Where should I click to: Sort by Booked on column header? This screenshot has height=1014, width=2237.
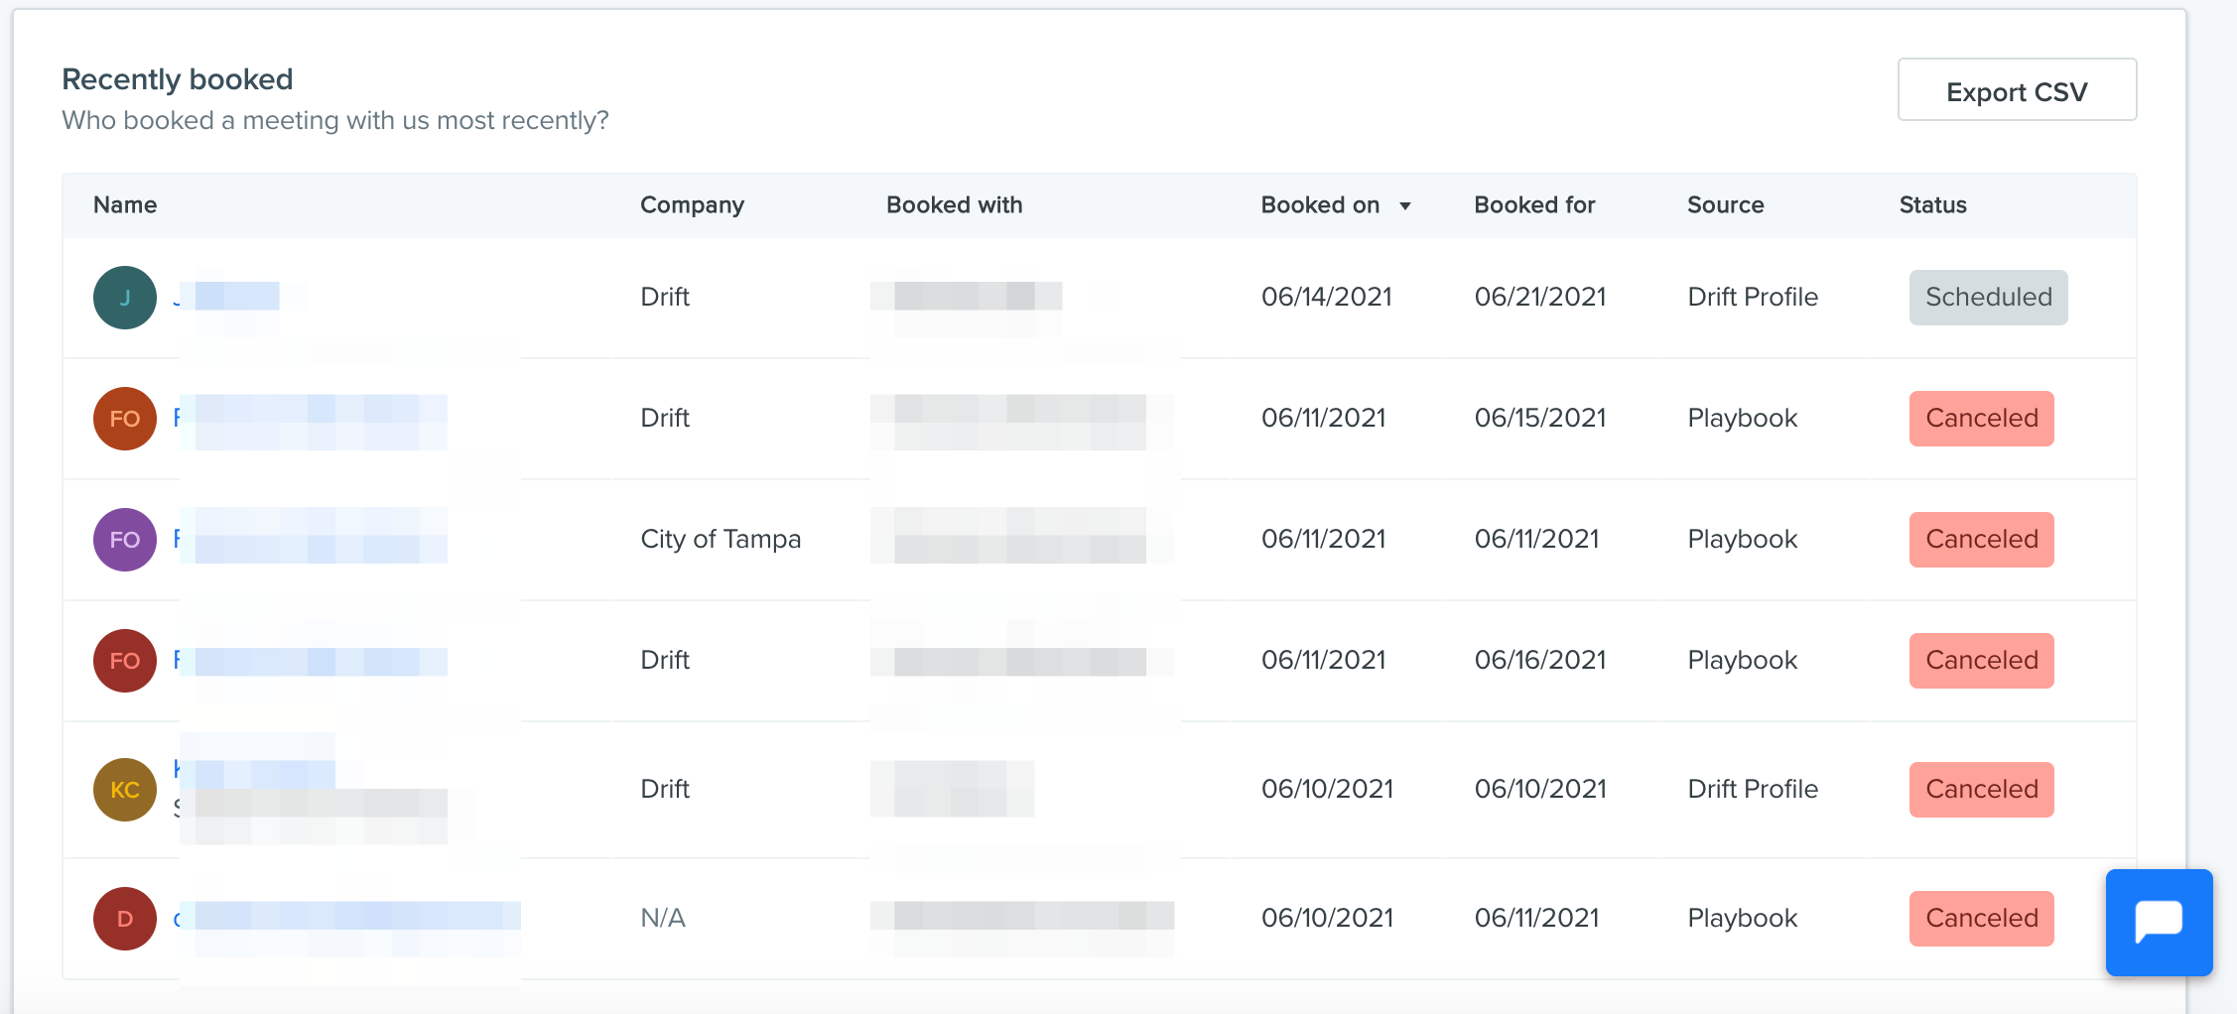[1320, 205]
